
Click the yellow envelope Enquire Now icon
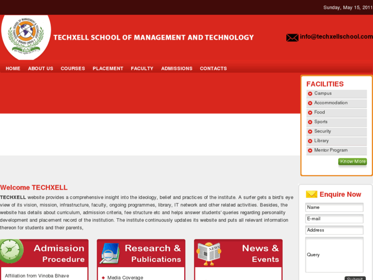[x=311, y=194]
